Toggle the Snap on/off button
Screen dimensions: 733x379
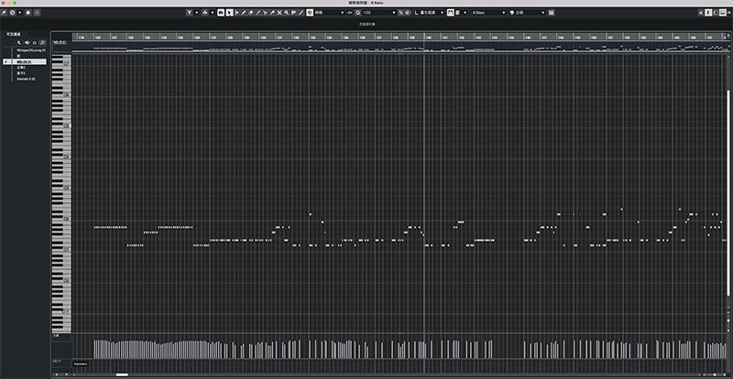(310, 13)
